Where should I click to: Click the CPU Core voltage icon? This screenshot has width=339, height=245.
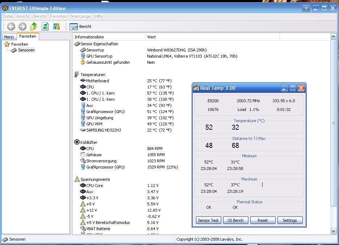tap(83, 185)
